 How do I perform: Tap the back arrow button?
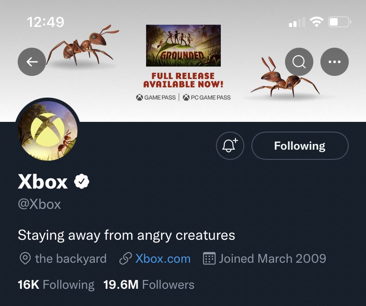[x=32, y=62]
